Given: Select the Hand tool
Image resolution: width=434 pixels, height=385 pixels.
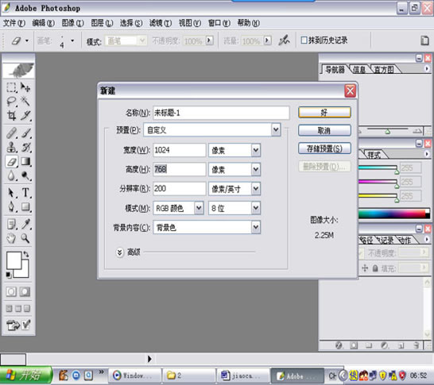Looking at the screenshot, I should [11, 238].
